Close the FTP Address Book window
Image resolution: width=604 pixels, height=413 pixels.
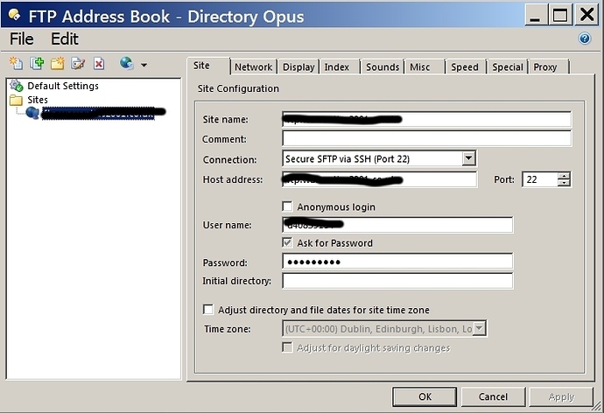click(586, 16)
